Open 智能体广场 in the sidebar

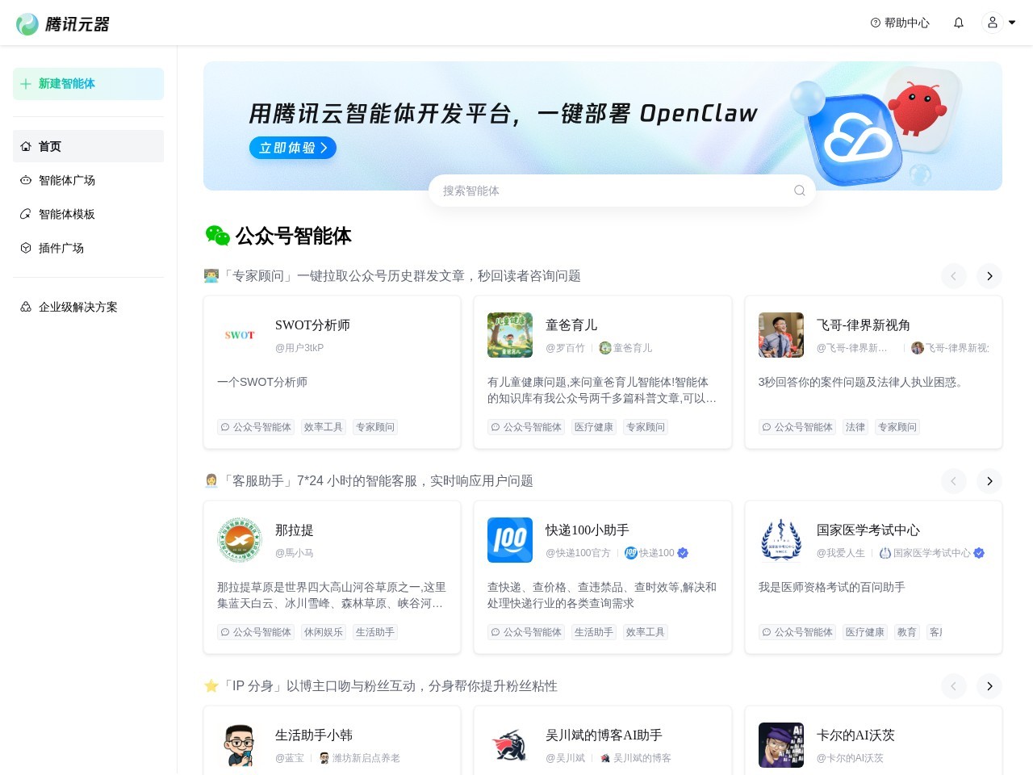(x=88, y=180)
